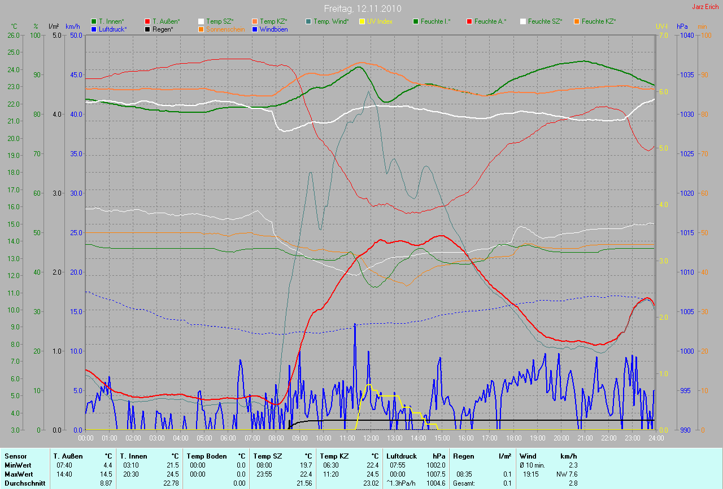Toggle the orange Temp KZ legend marker
This screenshot has width=723, height=489.
point(255,21)
